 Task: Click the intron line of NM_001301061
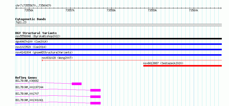[53, 102]
